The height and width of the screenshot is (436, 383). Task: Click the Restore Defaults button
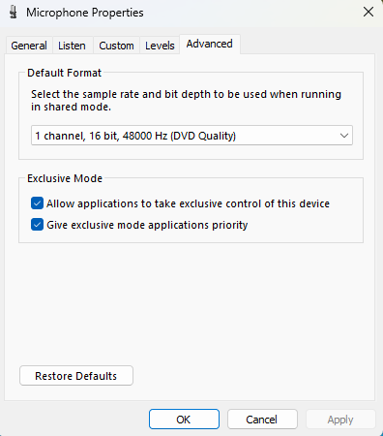click(76, 376)
